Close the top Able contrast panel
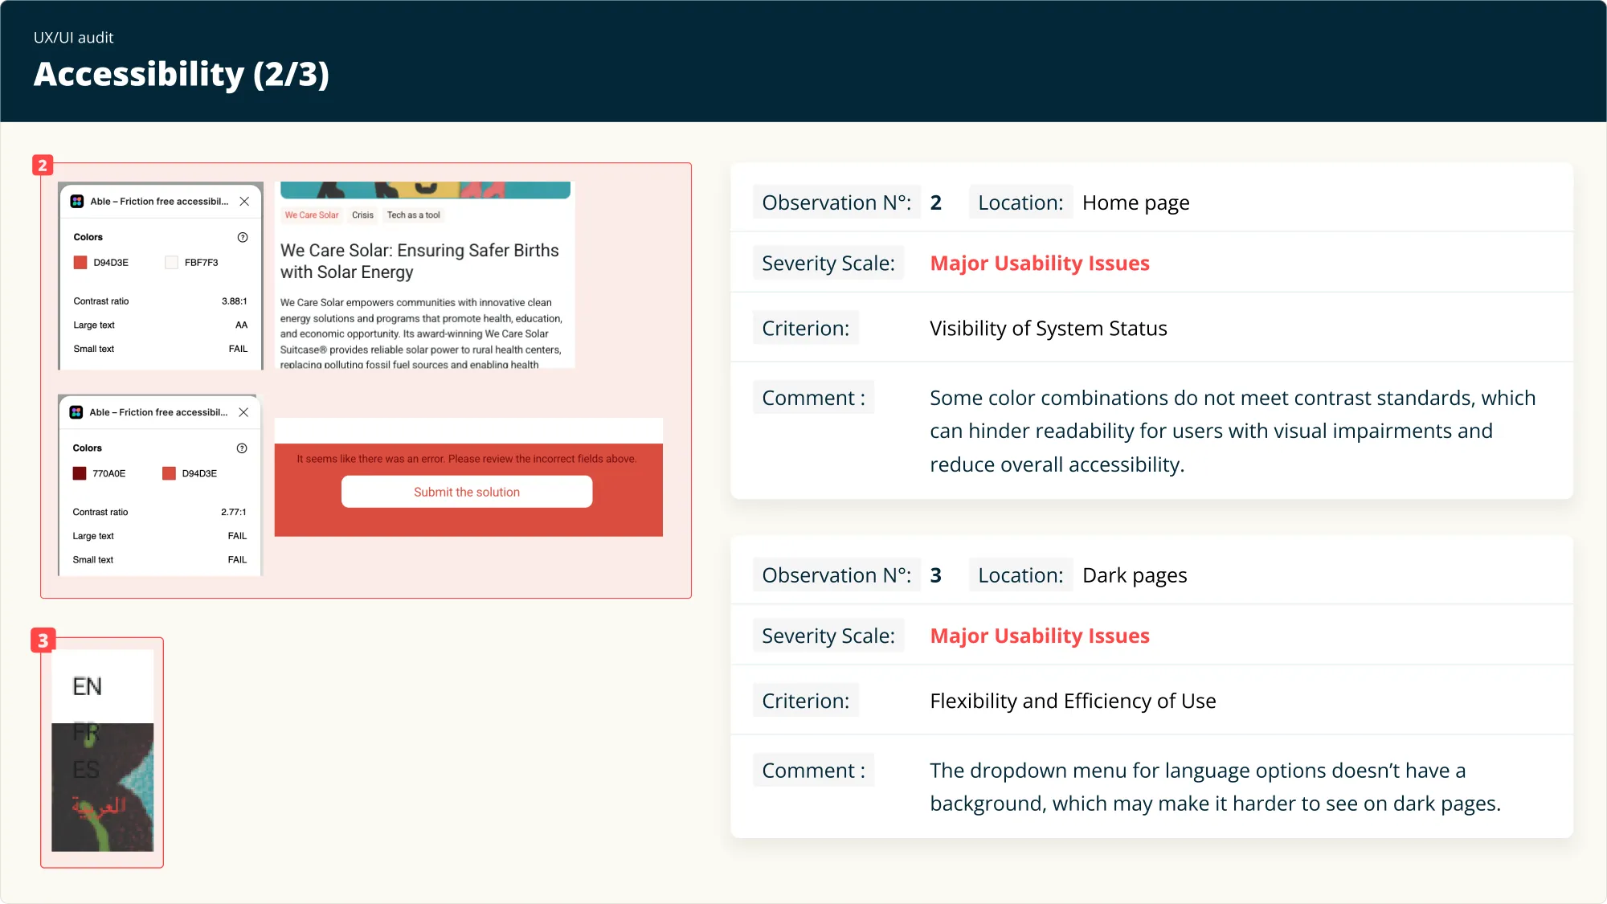 point(244,202)
